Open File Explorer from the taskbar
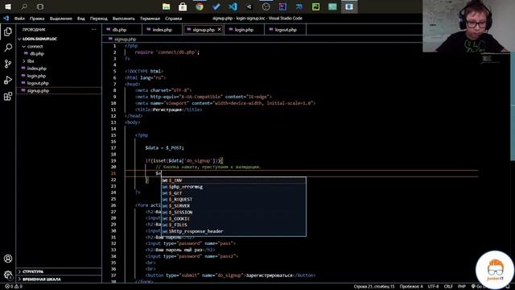The width and height of the screenshot is (515, 290). pos(167,6)
